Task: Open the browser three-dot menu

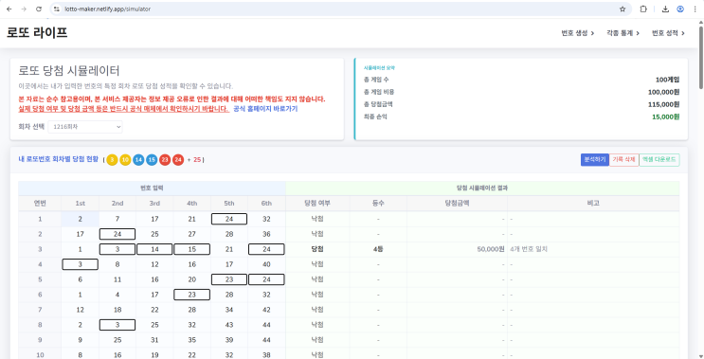Action: (695, 9)
